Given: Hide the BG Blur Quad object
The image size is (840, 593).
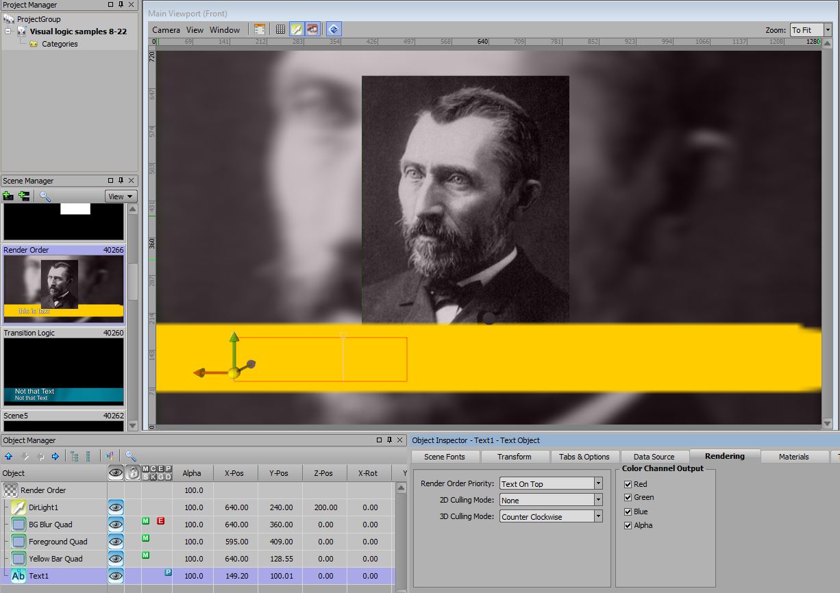Looking at the screenshot, I should (116, 525).
